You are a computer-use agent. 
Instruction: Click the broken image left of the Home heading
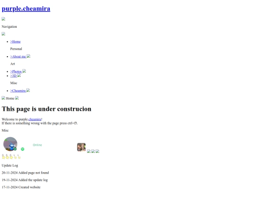(x=4, y=98)
